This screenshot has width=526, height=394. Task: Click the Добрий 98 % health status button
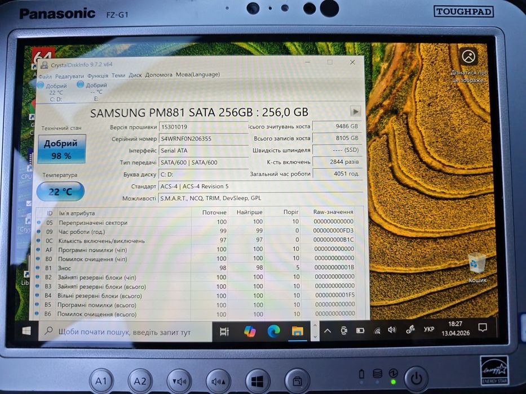(61, 149)
